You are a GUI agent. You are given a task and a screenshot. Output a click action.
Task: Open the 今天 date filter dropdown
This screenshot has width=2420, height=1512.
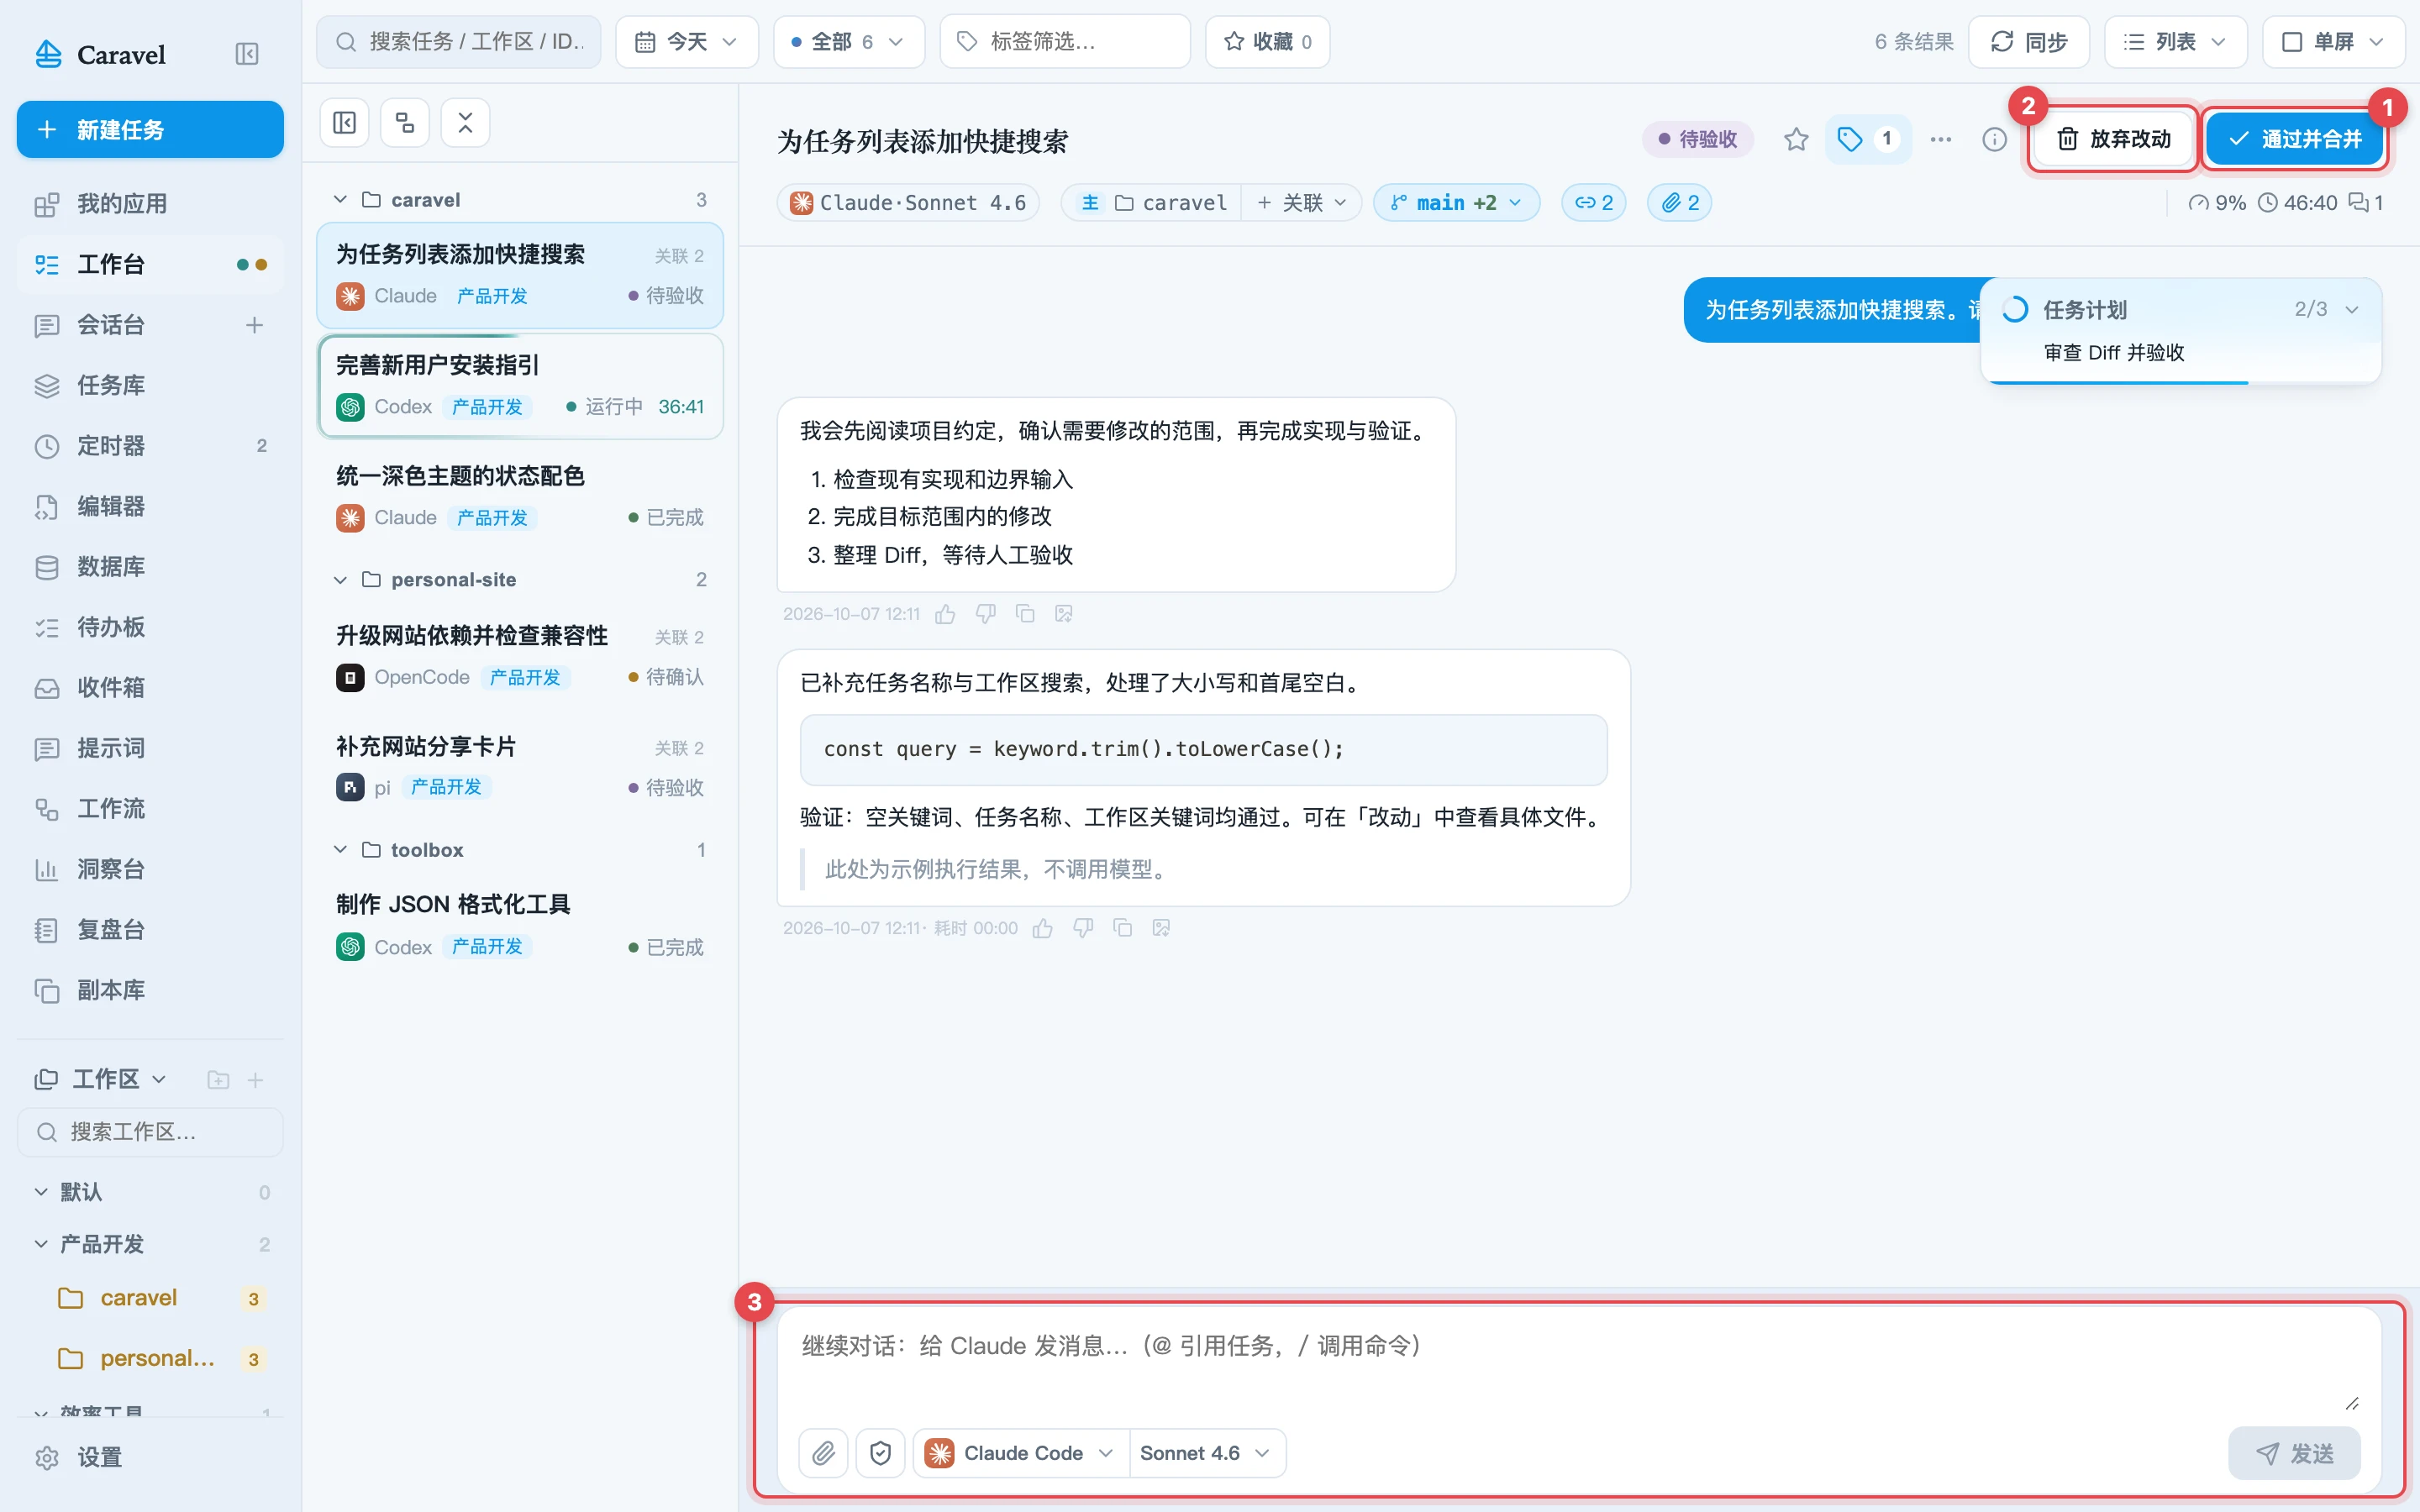(687, 42)
